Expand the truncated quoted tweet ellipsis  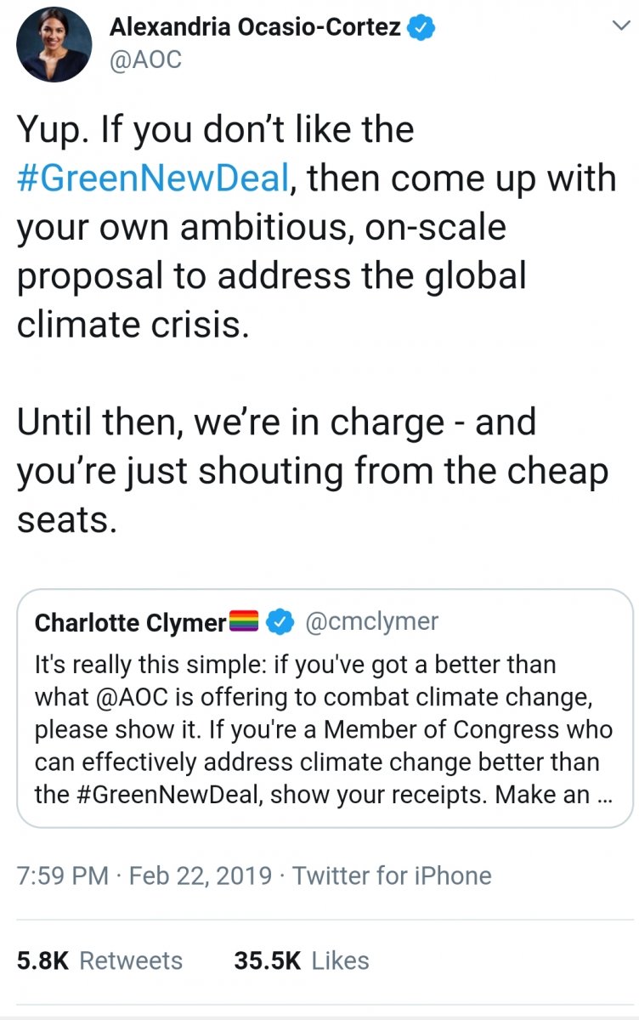[x=604, y=796]
